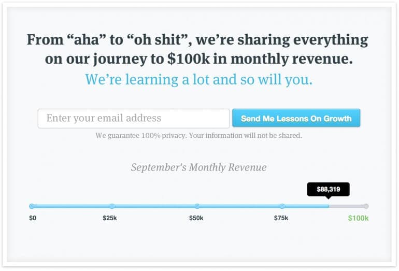This screenshot has width=399, height=271.
Task: Click the $50k marker dot on revenue bar
Action: 197,206
